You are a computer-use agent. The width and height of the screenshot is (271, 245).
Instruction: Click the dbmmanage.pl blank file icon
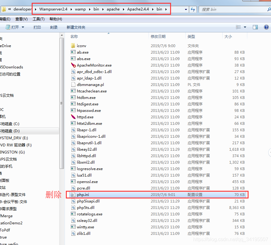point(73,84)
